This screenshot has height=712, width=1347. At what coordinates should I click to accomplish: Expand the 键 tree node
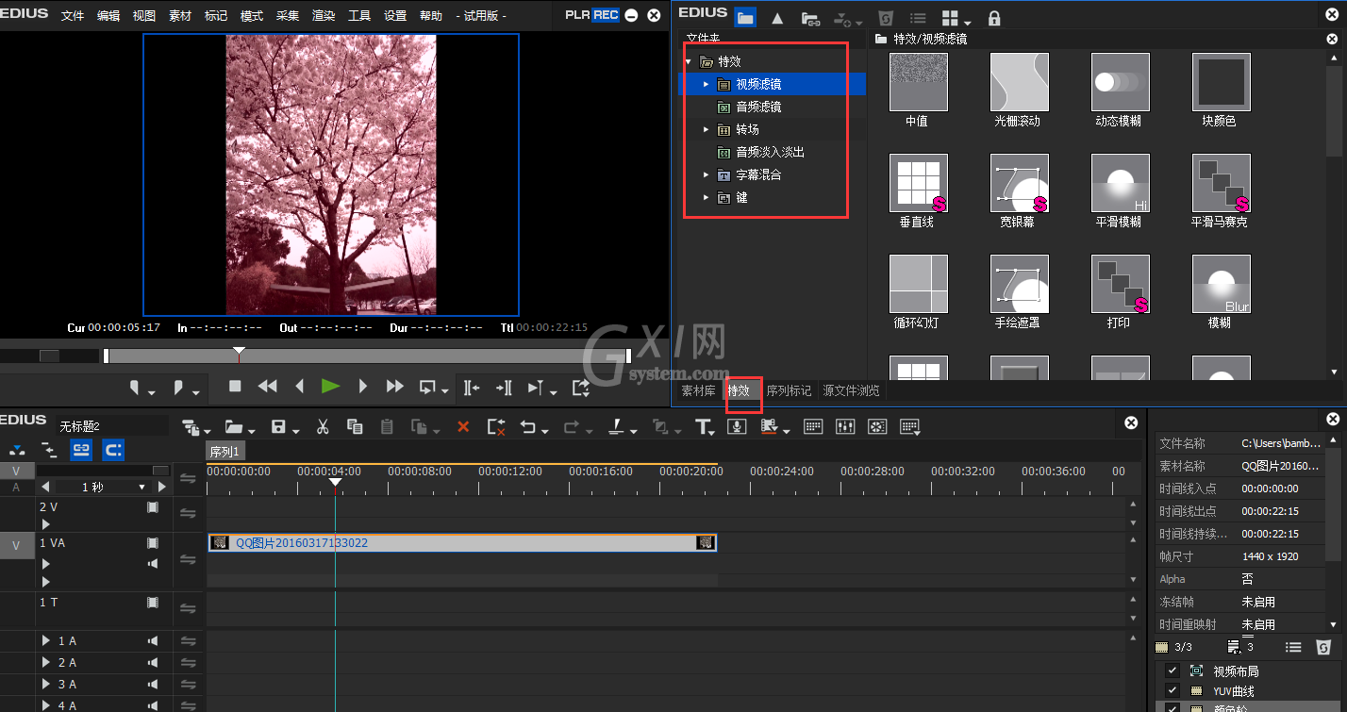coord(706,197)
